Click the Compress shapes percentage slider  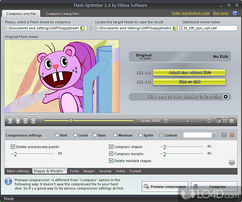[x=181, y=147]
